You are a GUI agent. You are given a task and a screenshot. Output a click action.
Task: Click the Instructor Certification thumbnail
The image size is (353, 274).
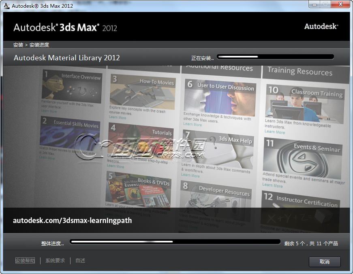pyautogui.click(x=300, y=212)
